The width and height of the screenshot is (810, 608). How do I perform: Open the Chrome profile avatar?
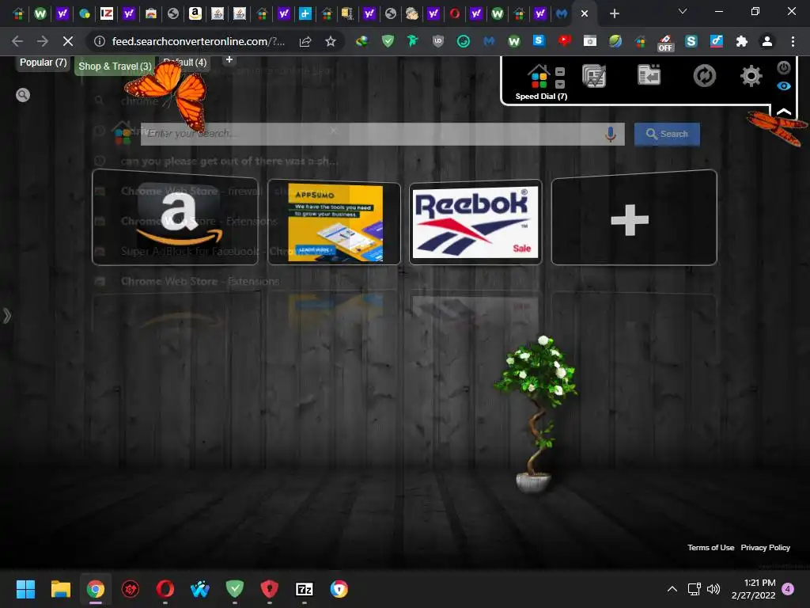tap(767, 41)
